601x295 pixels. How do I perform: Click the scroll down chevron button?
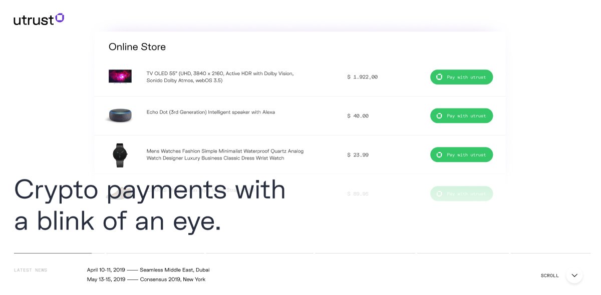[x=574, y=275]
